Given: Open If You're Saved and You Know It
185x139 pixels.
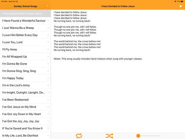Looking at the screenshot, I should point(25,128).
